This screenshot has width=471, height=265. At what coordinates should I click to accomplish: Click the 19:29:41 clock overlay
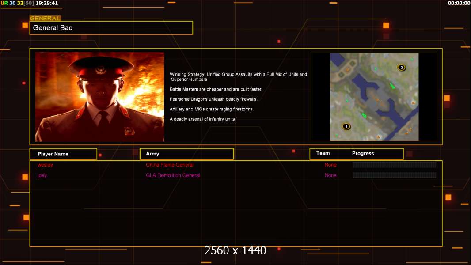point(46,3)
